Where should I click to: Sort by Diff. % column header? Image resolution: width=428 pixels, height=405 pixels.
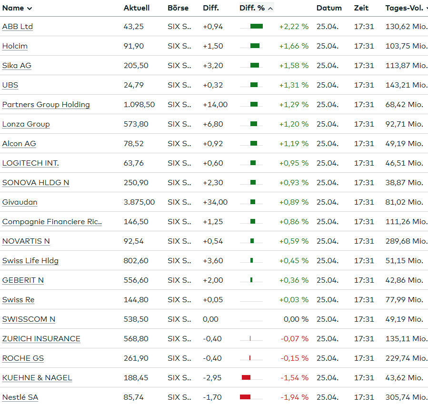[x=256, y=8]
